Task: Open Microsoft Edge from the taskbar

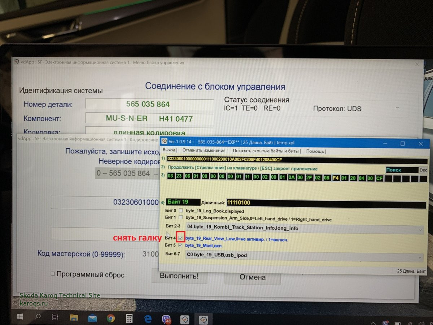Action: (148, 318)
